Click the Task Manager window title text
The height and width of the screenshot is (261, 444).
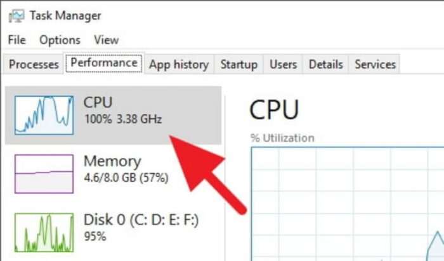click(x=65, y=16)
